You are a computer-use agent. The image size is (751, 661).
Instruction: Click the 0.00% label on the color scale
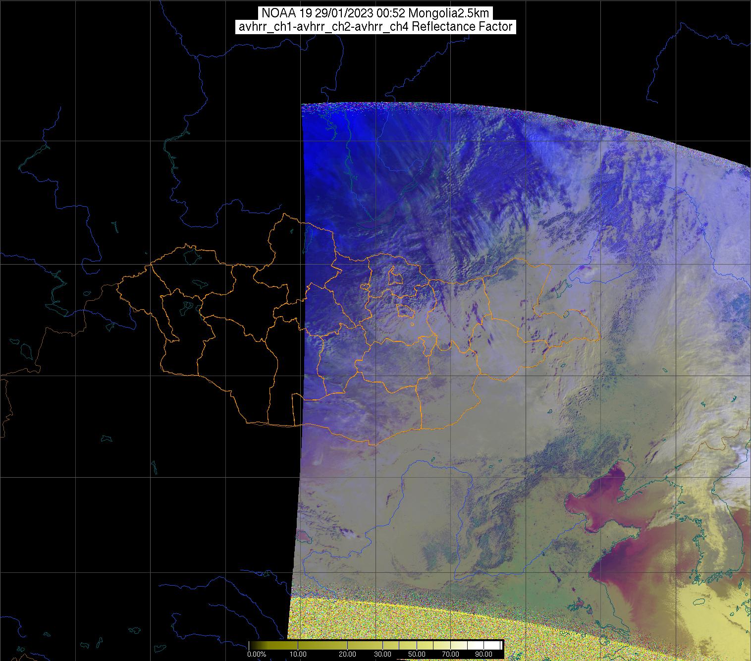tap(256, 655)
